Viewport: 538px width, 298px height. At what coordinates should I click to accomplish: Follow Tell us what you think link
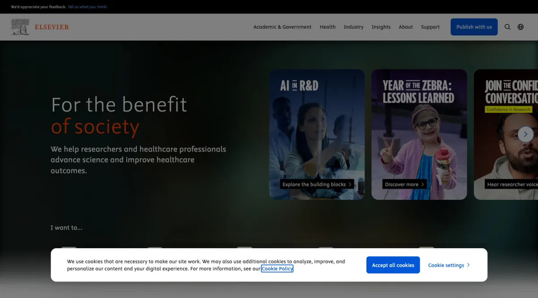coord(87,7)
